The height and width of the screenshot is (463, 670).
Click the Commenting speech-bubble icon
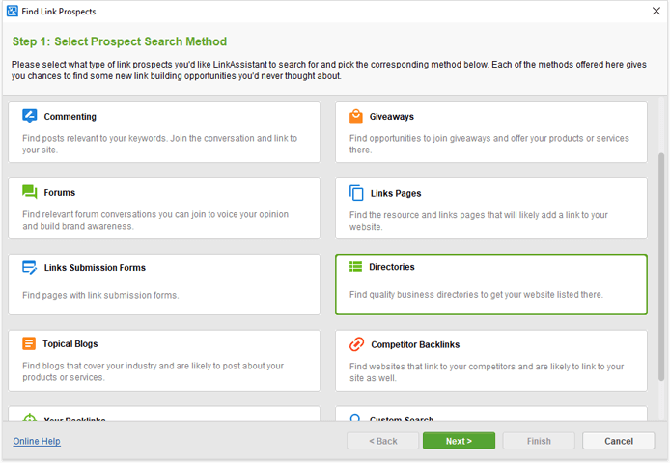[x=30, y=116]
